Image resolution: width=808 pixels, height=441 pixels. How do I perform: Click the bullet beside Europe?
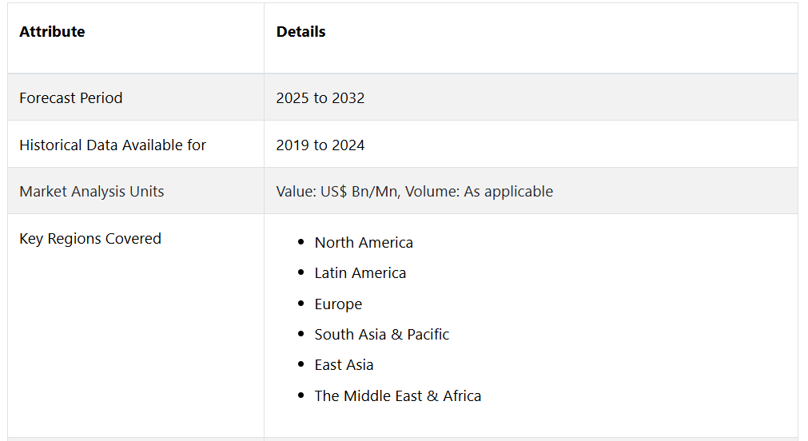pos(301,304)
